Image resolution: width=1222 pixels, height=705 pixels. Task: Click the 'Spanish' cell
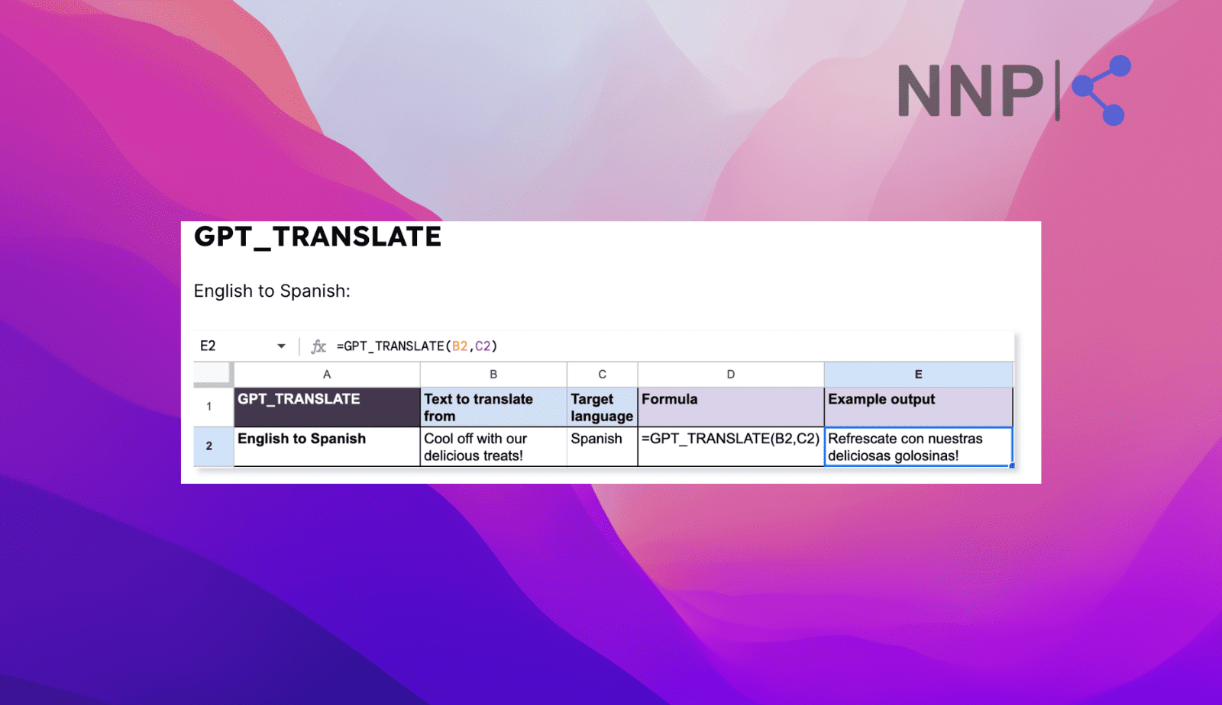coord(602,446)
